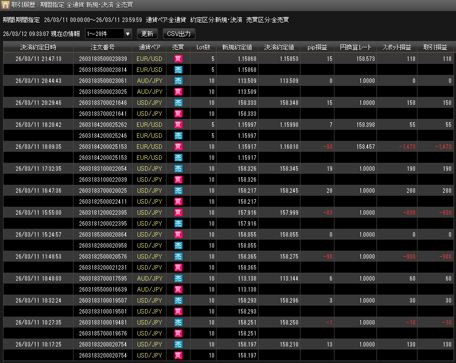Click the 買 badge in the 18:09:35 EUR/USD row
Screen dimensions: 456x363
tap(178, 147)
